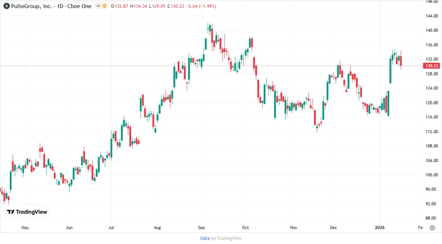442x244 pixels.
Task: Click the open value O132.87
Action: tap(119, 6)
